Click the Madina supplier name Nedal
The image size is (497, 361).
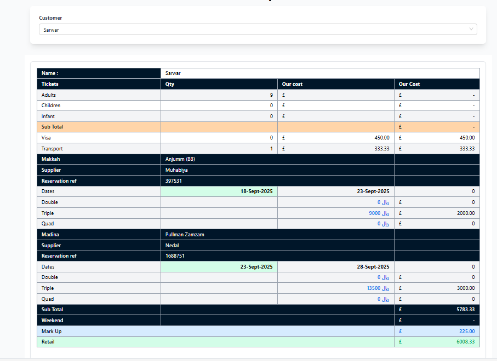[172, 246]
